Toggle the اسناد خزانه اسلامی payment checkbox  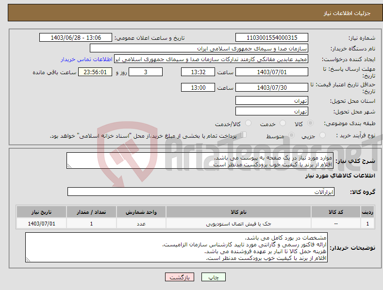(243, 135)
